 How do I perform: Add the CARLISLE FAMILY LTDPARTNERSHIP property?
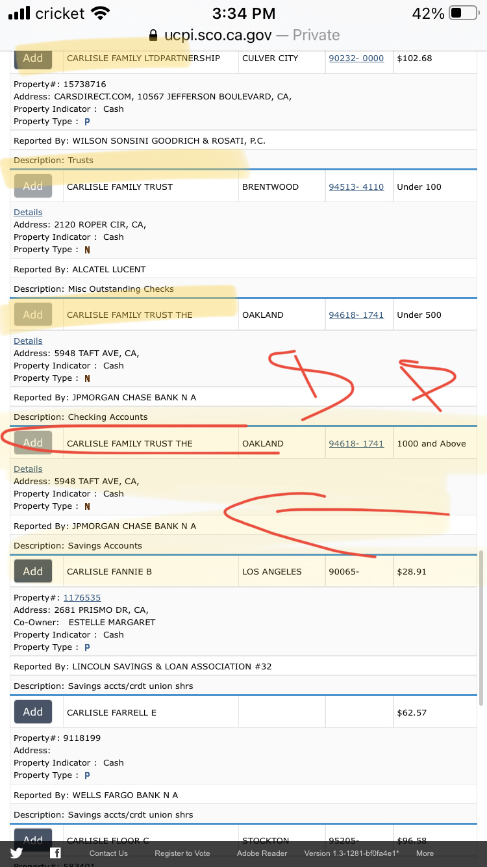[x=33, y=58]
